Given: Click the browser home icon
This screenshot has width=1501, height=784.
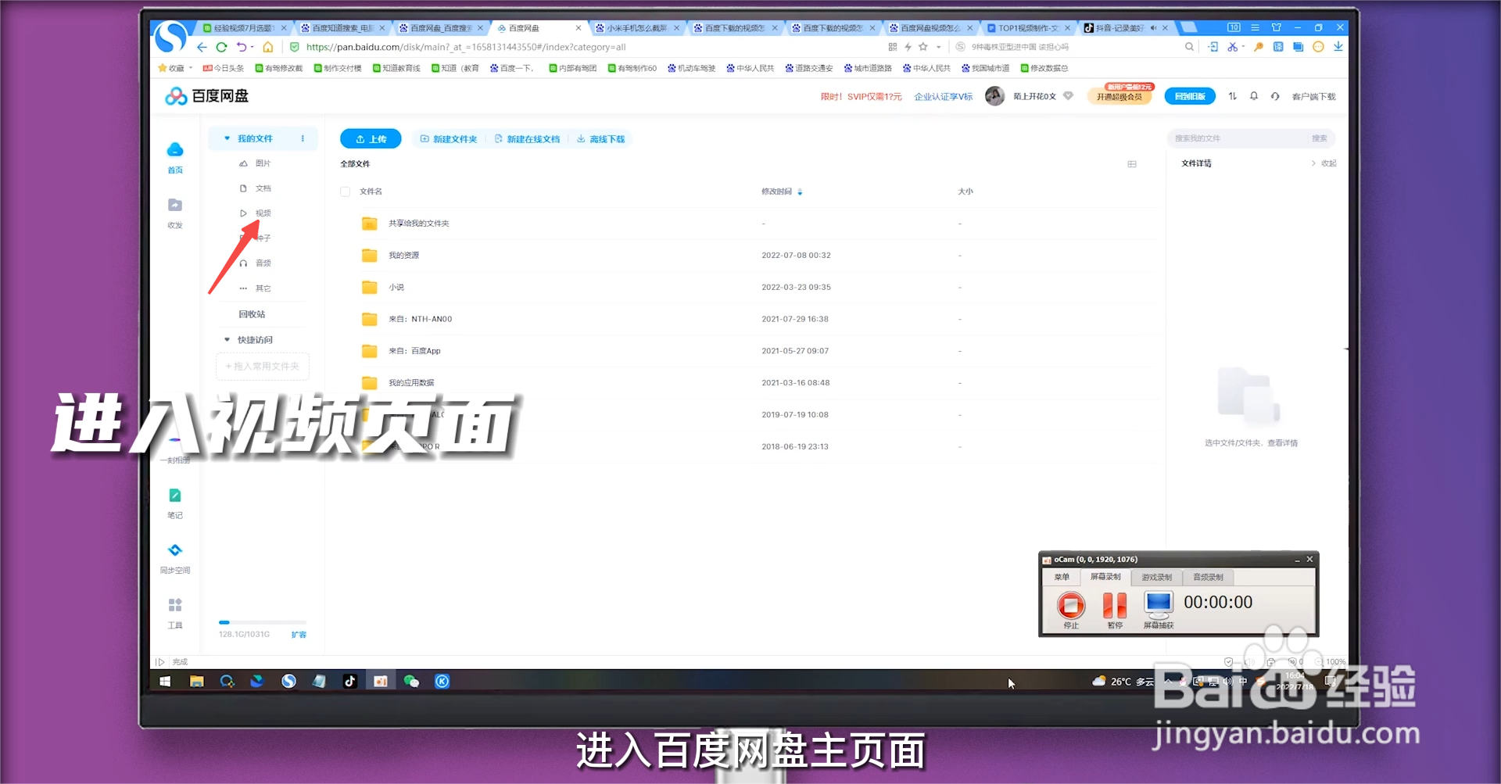Looking at the screenshot, I should pyautogui.click(x=267, y=47).
